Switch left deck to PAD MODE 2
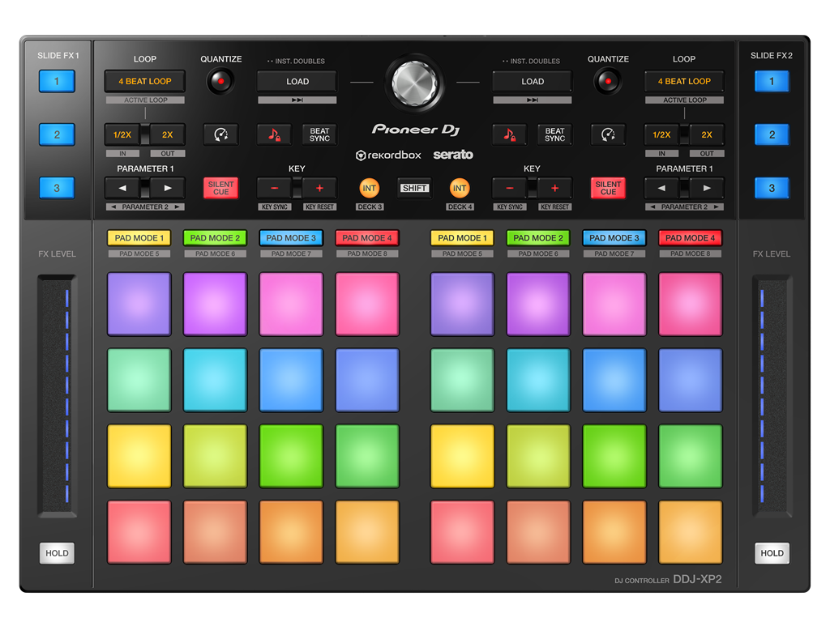 coord(215,237)
